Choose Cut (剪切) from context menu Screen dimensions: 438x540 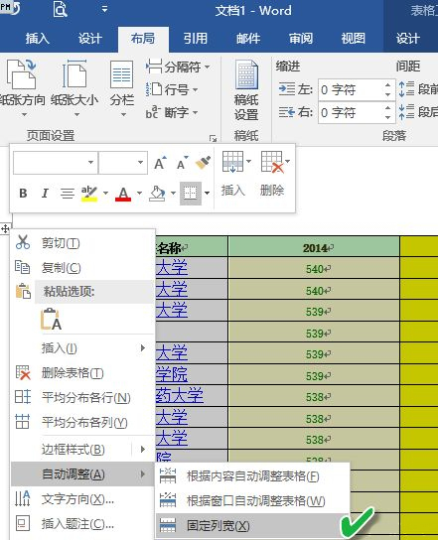click(82, 243)
